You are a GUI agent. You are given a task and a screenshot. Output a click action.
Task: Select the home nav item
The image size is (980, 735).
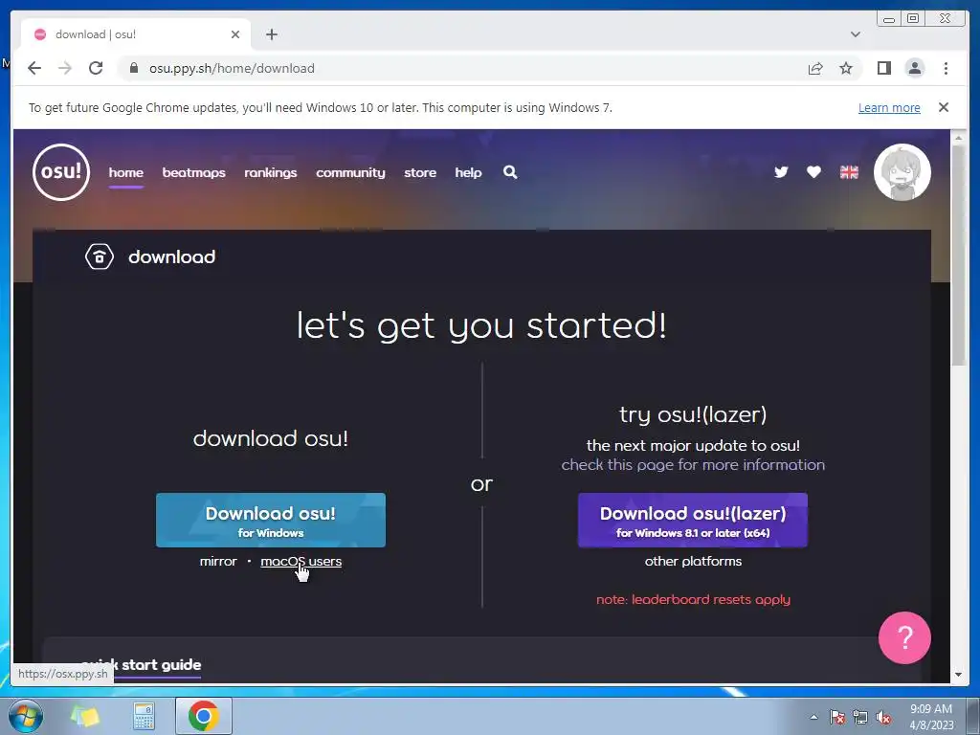pyautogui.click(x=126, y=172)
